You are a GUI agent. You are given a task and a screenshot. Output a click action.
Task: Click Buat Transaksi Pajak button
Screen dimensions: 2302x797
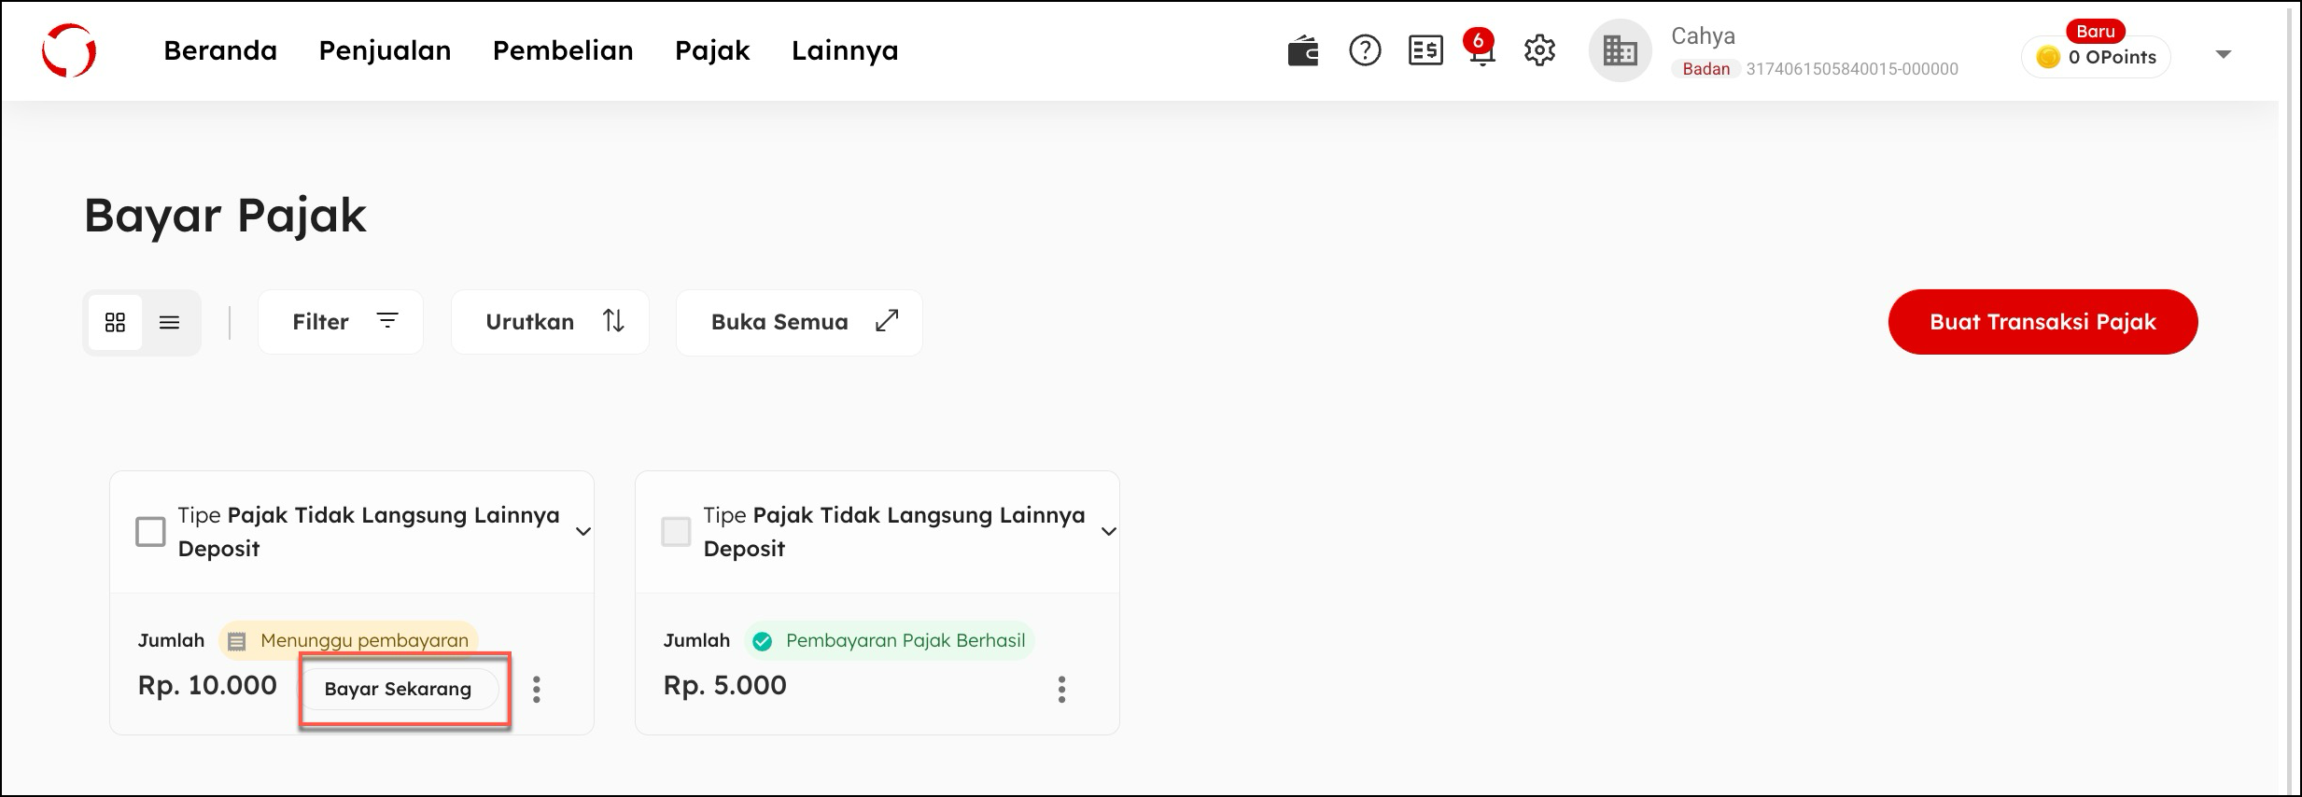click(2042, 322)
